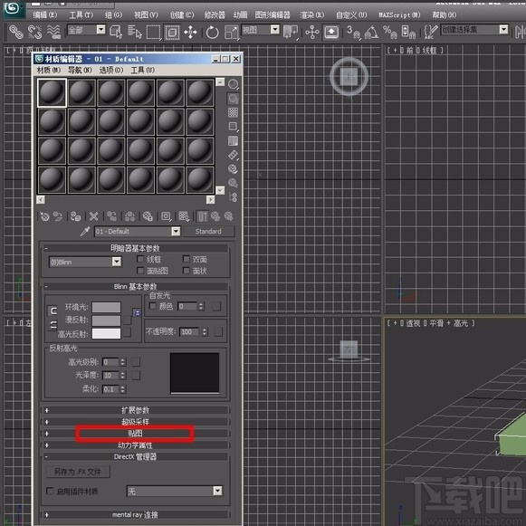Expand the 扩展参数 rollout
Viewport: 526px width, 526px height.
[135, 410]
